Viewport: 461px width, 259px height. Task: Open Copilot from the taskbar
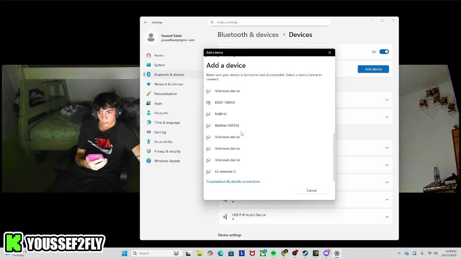tap(210, 253)
